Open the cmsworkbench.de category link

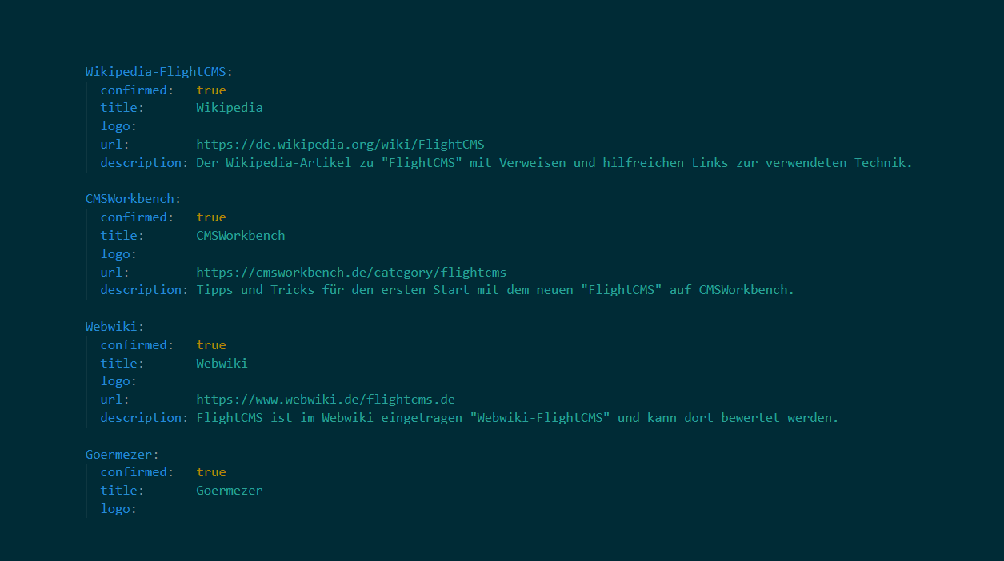pyautogui.click(x=351, y=273)
